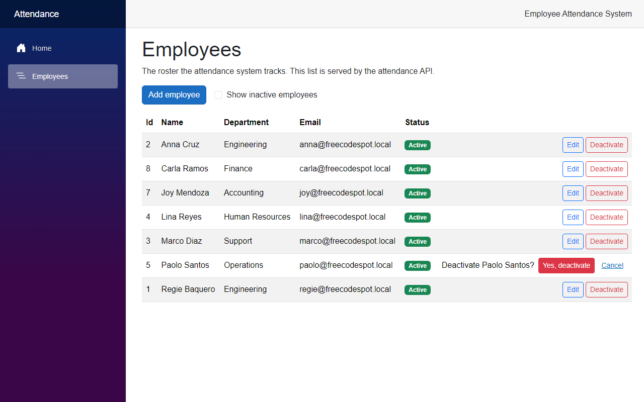The width and height of the screenshot is (644, 402).
Task: Click the name Lina Reyes
Action: (x=181, y=217)
